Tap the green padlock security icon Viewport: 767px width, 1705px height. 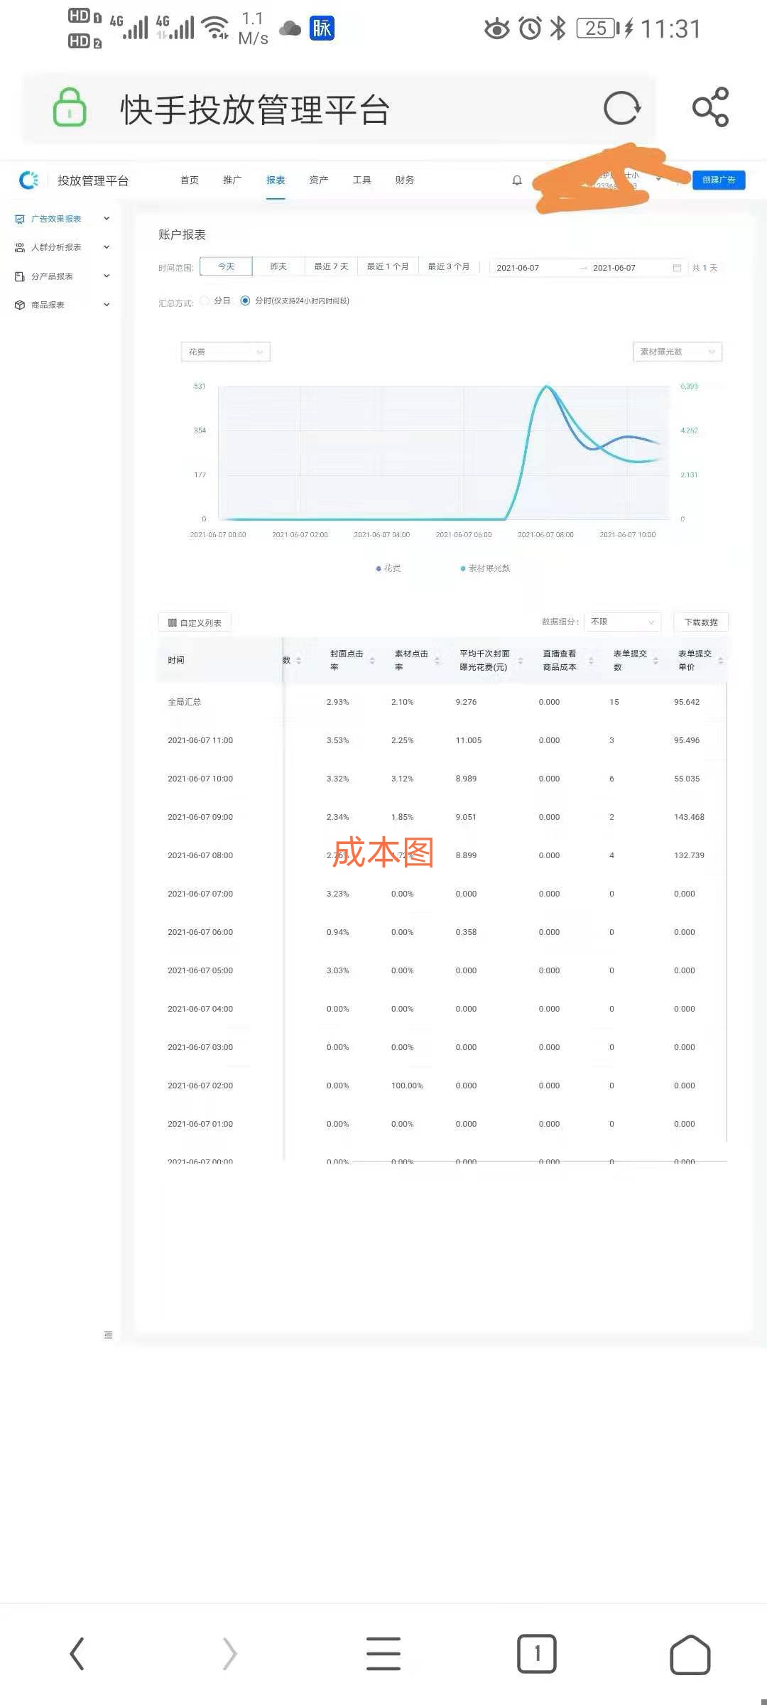click(x=70, y=108)
